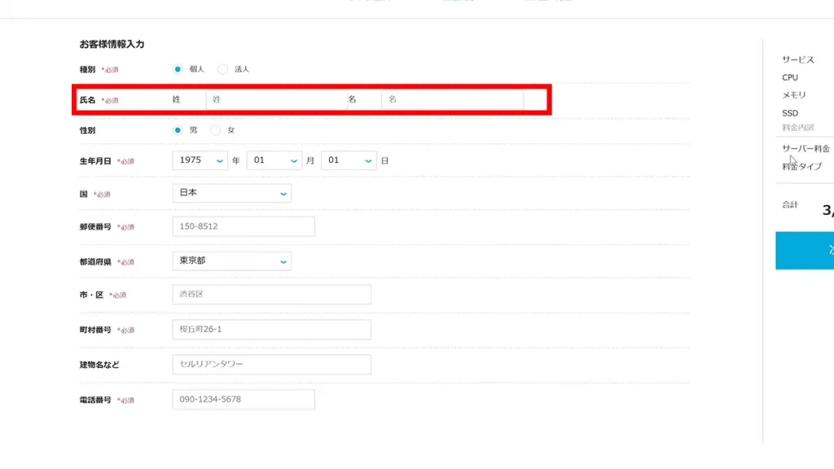
Task: Click the 料金タイプ item in the summary
Action: (801, 166)
